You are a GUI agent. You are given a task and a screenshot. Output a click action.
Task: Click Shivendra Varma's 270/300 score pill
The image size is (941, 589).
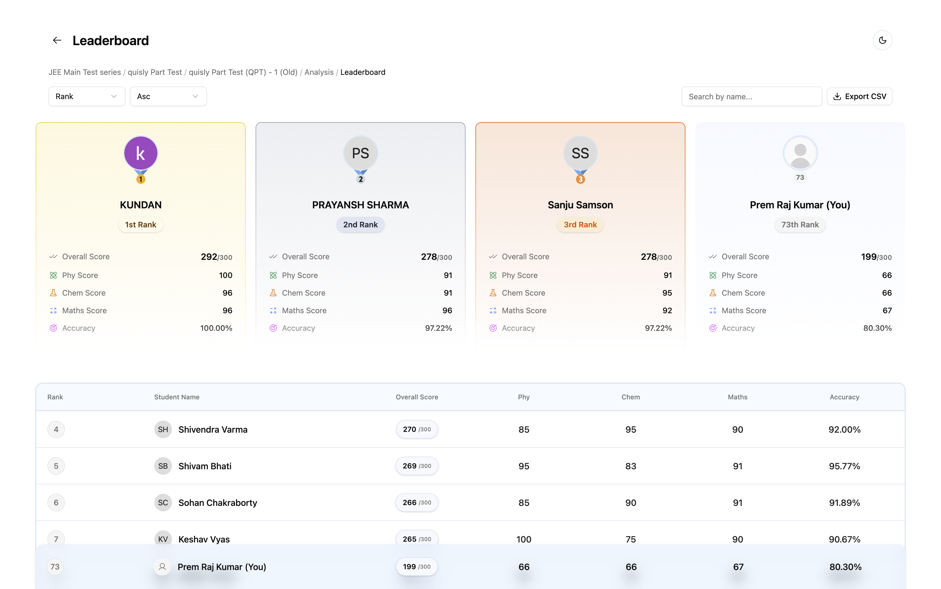(x=417, y=429)
